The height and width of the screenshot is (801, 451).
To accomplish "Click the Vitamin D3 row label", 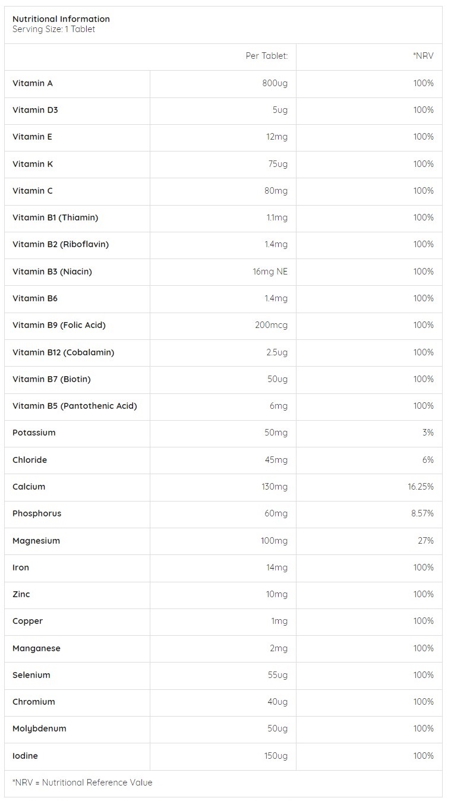I will (35, 110).
